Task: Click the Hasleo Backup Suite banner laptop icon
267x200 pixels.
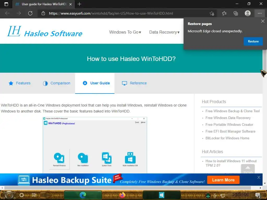Action: [x=24, y=180]
